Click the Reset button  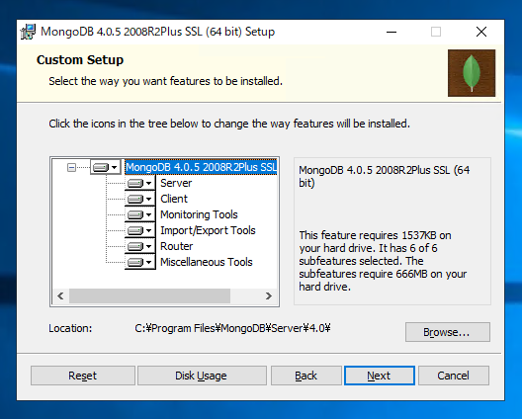pos(83,376)
